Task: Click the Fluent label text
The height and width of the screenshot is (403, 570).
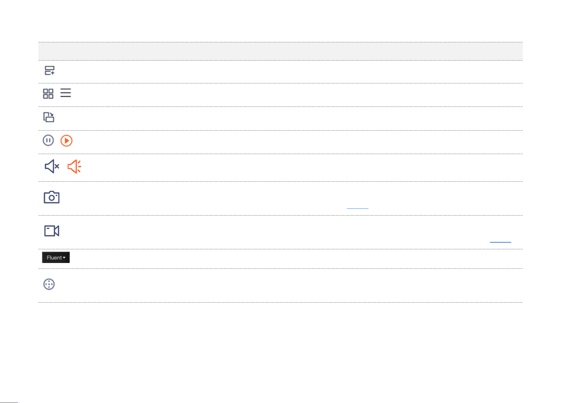Action: (x=54, y=258)
